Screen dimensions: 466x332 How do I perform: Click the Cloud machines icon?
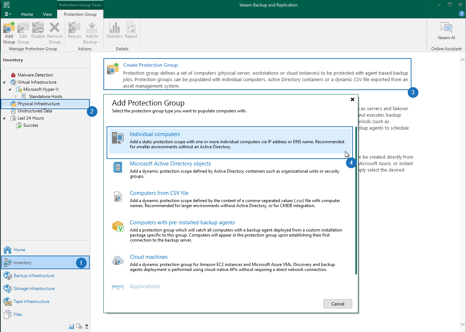click(118, 261)
